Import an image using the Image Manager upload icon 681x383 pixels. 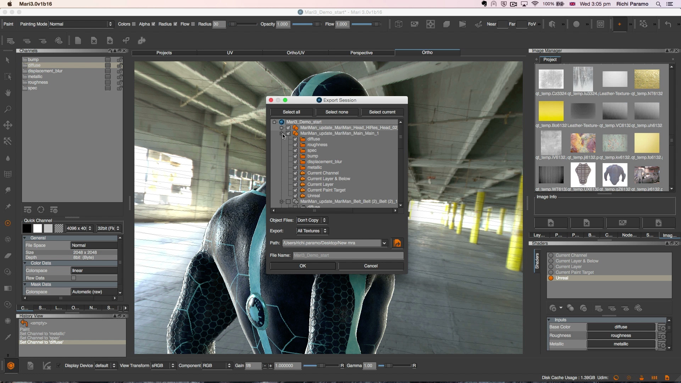click(551, 223)
